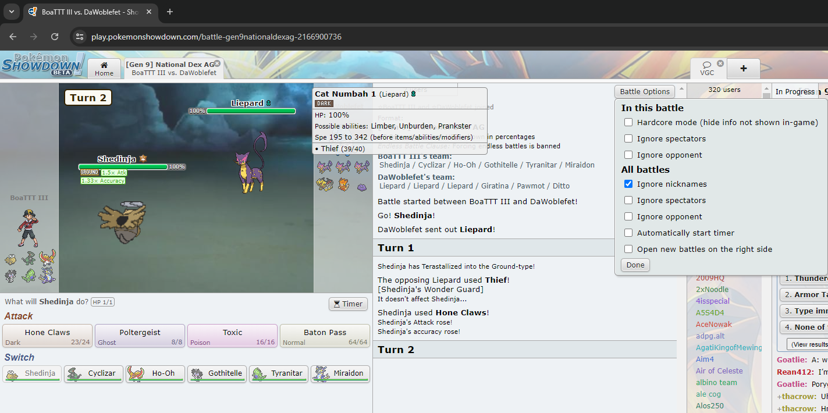This screenshot has width=828, height=413.
Task: Click the browser back arrow
Action: point(13,37)
